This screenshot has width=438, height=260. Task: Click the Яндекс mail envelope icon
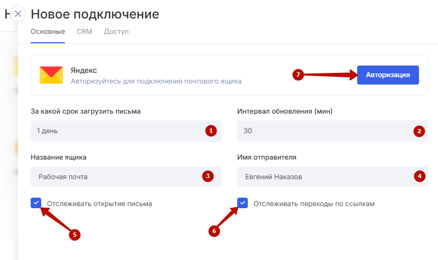[51, 75]
